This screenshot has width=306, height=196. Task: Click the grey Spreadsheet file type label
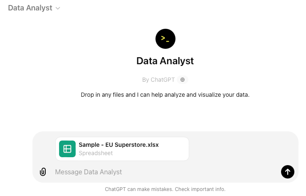[96, 153]
